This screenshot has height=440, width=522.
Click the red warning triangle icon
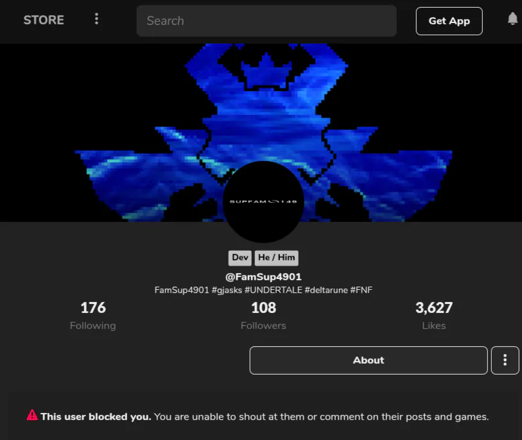click(x=32, y=415)
